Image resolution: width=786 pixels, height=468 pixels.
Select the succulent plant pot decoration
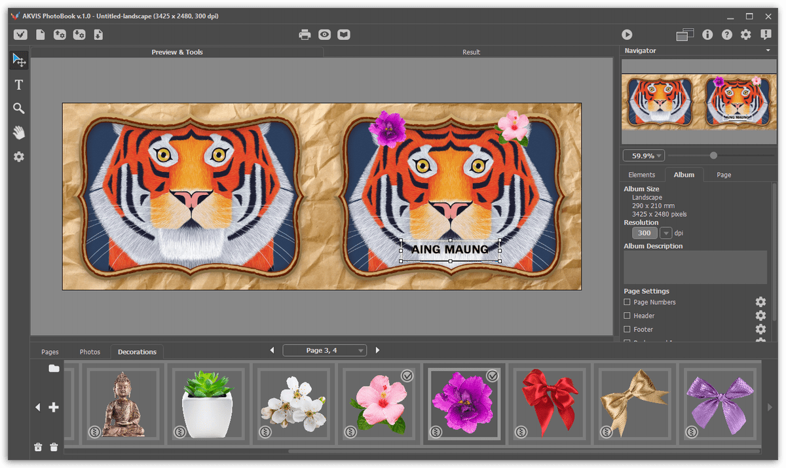(x=208, y=405)
